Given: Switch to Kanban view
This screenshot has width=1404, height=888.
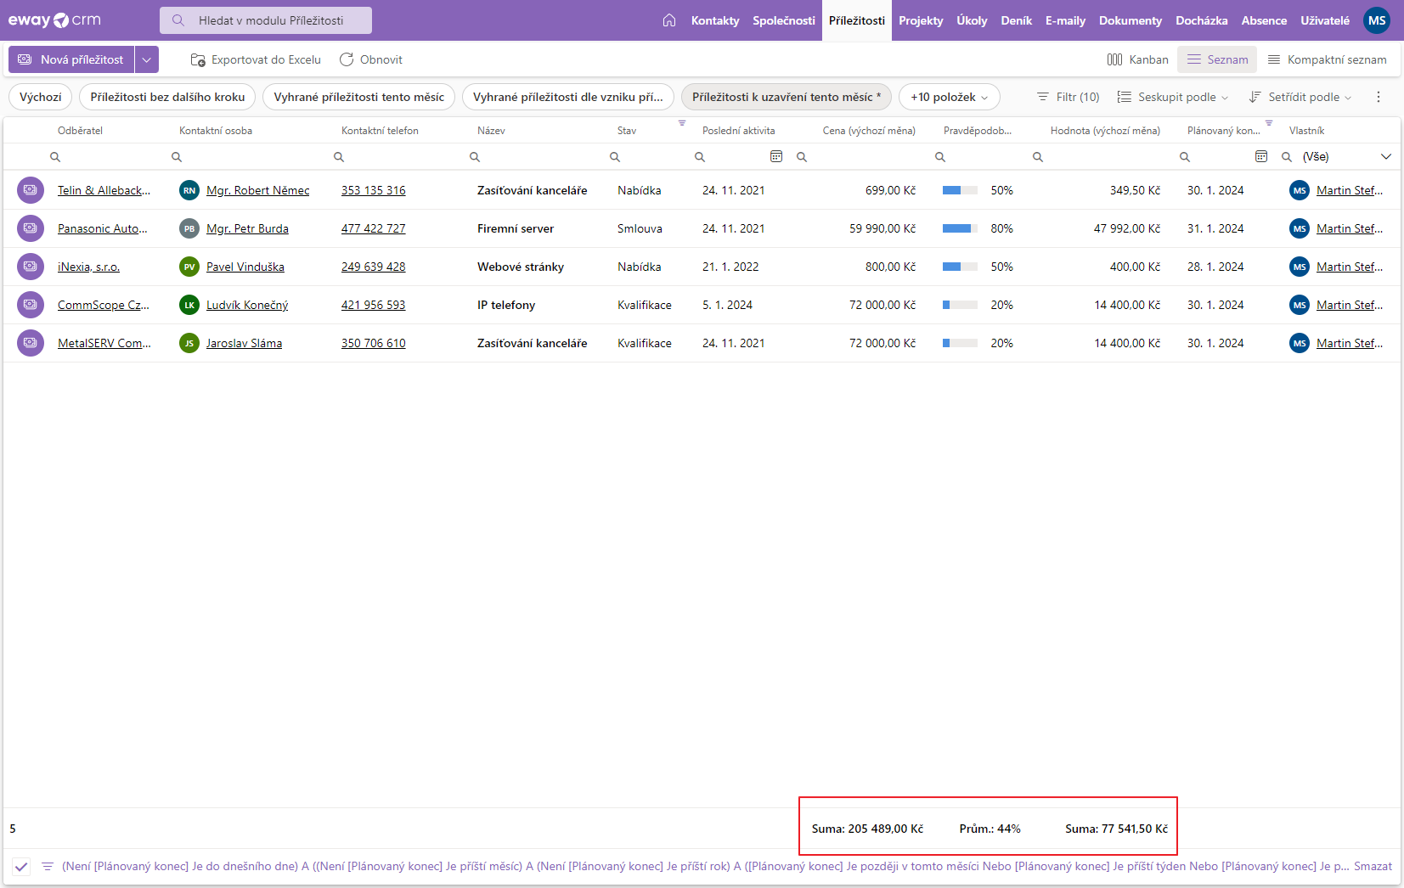Looking at the screenshot, I should tap(1138, 59).
